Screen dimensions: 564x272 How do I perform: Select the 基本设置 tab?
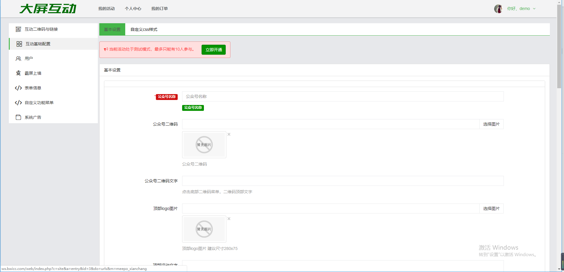pos(112,29)
